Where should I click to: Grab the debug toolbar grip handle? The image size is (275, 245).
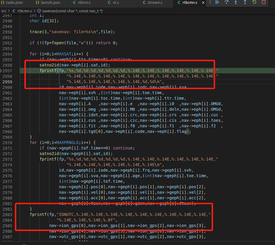pos(210,2)
